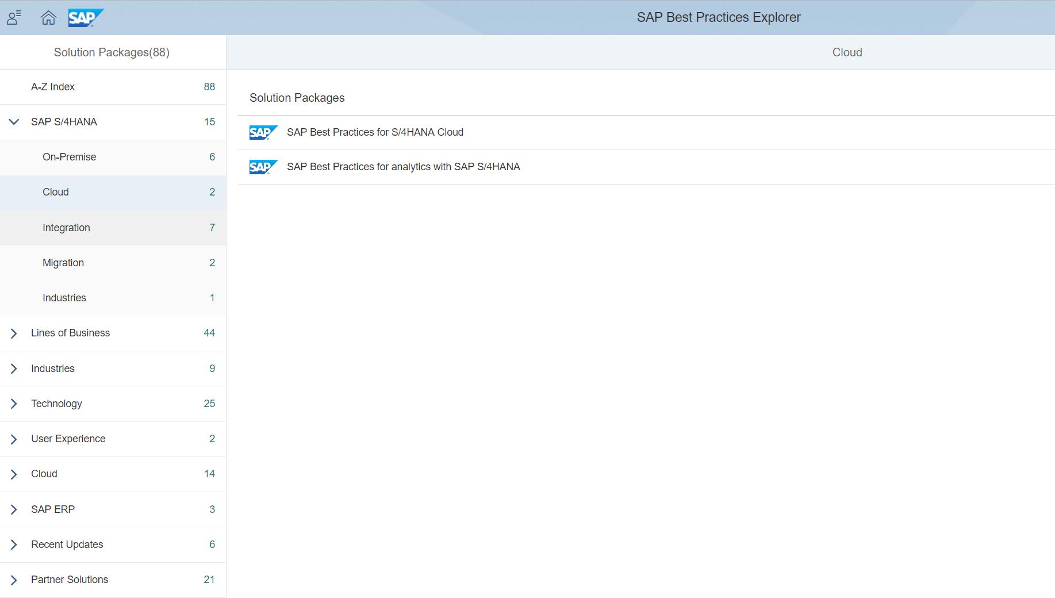Click the Lines of Business label
This screenshot has width=1055, height=598.
(x=70, y=333)
